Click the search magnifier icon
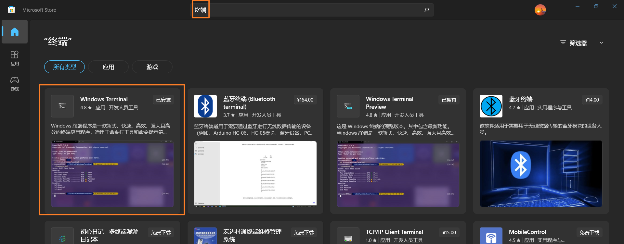The image size is (624, 244). (x=426, y=10)
